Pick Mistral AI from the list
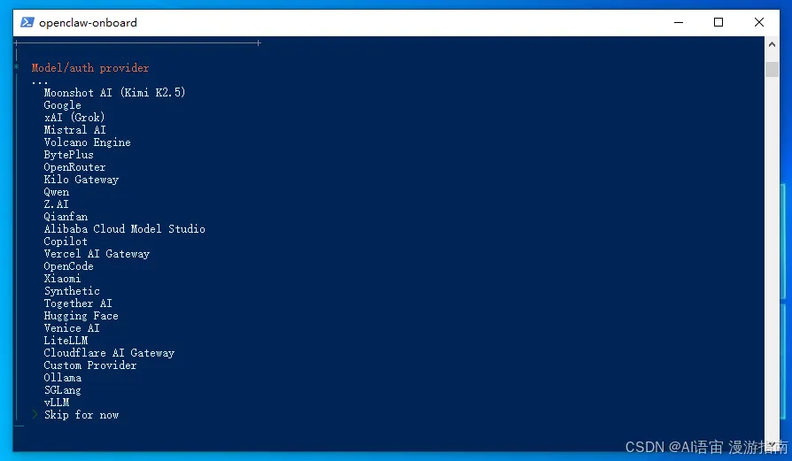The width and height of the screenshot is (792, 461). pos(74,130)
